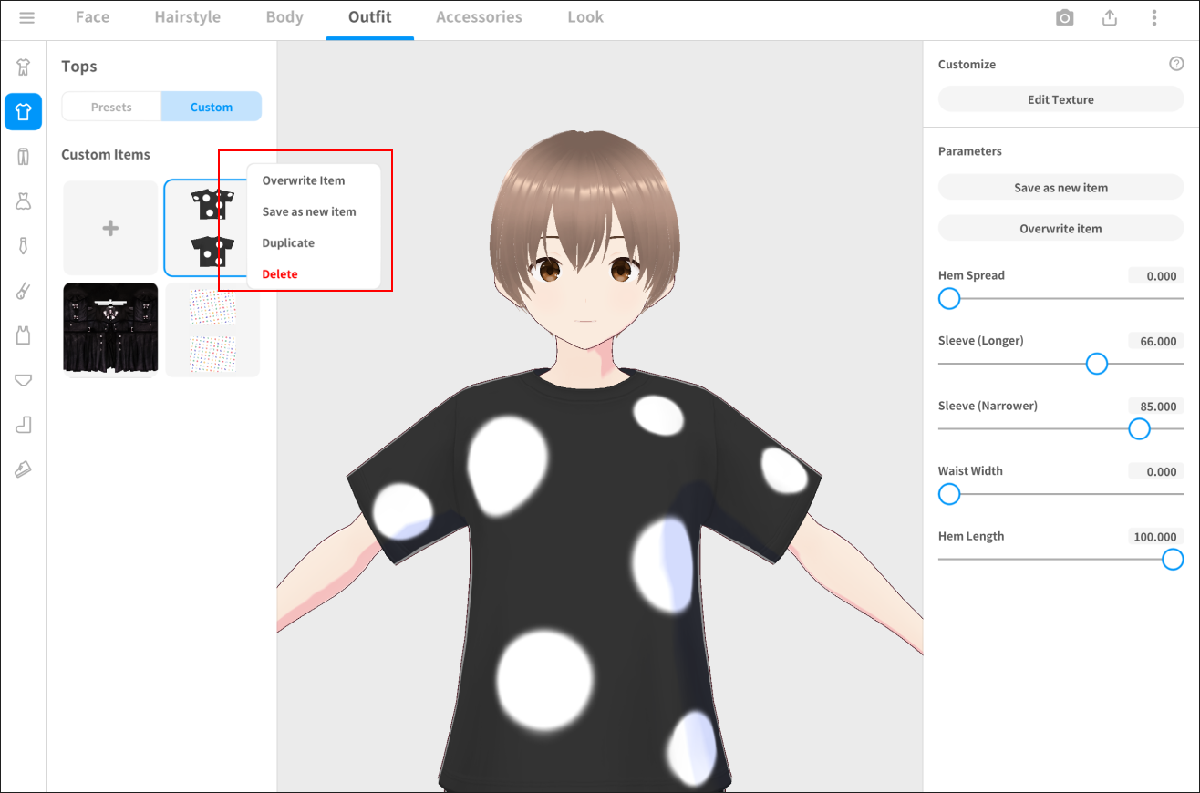The height and width of the screenshot is (793, 1200).
Task: Switch to the Custom toggle
Action: point(212,107)
